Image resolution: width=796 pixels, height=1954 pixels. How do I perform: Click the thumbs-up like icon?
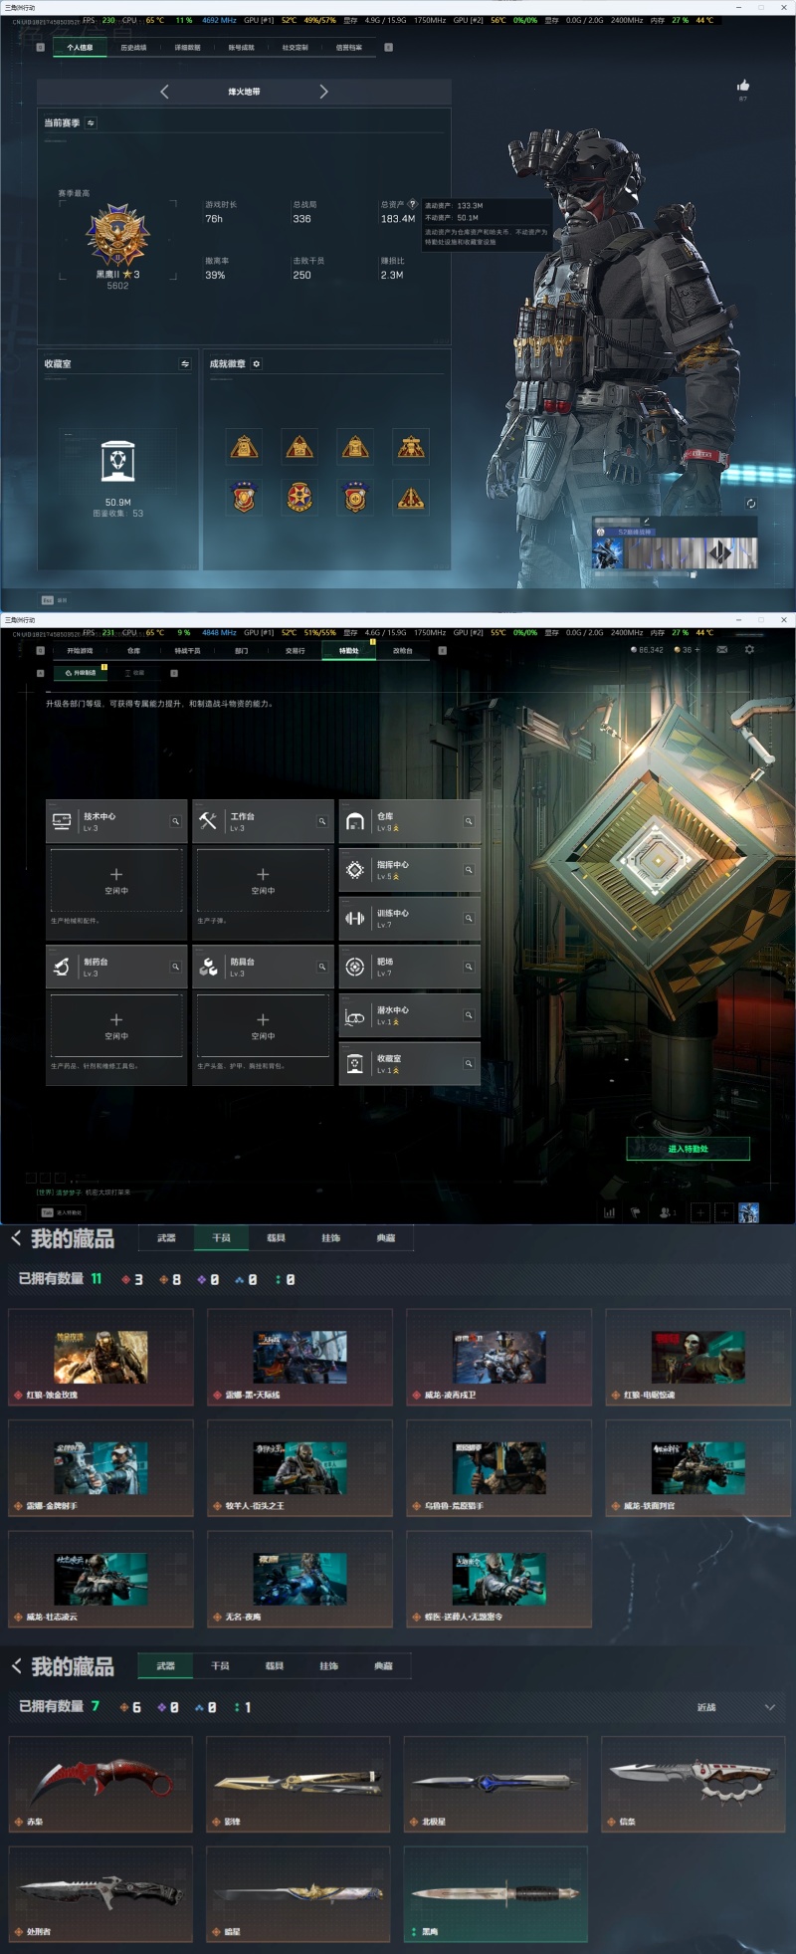point(742,86)
